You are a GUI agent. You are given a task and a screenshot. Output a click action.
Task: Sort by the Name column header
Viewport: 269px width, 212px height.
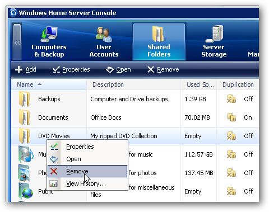click(49, 84)
